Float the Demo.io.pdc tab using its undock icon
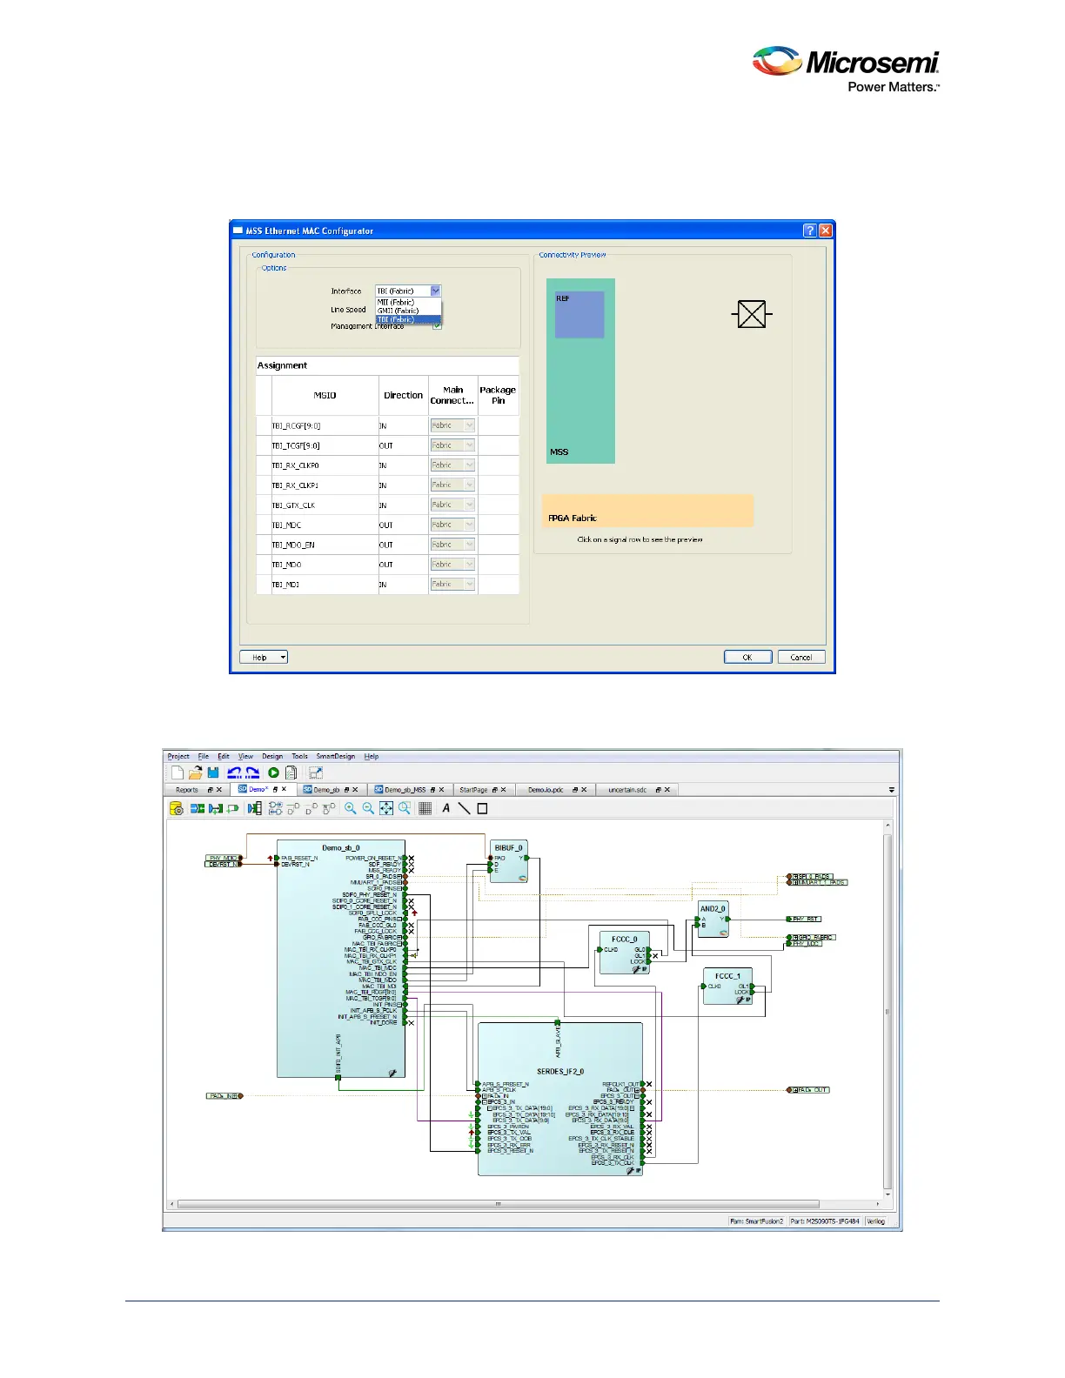1065x1378 pixels. click(x=574, y=790)
